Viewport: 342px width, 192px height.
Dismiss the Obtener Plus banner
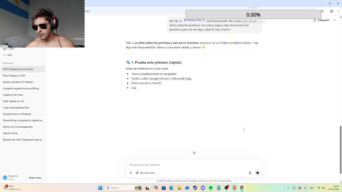(x=204, y=20)
